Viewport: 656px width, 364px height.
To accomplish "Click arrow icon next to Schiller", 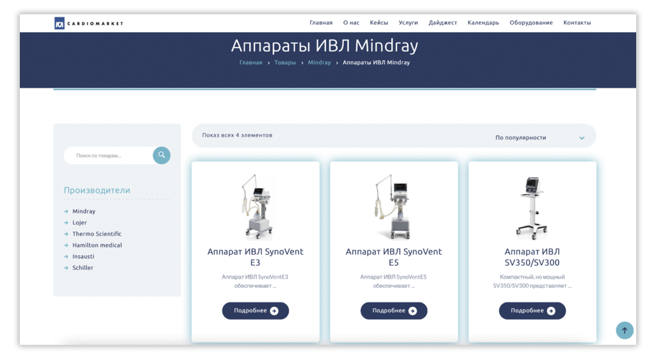I will 66,268.
